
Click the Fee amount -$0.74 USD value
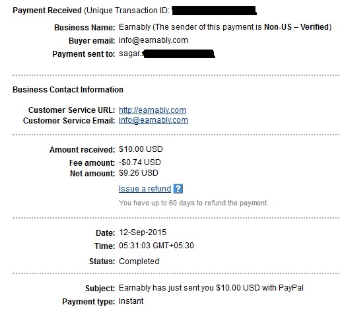coord(140,162)
